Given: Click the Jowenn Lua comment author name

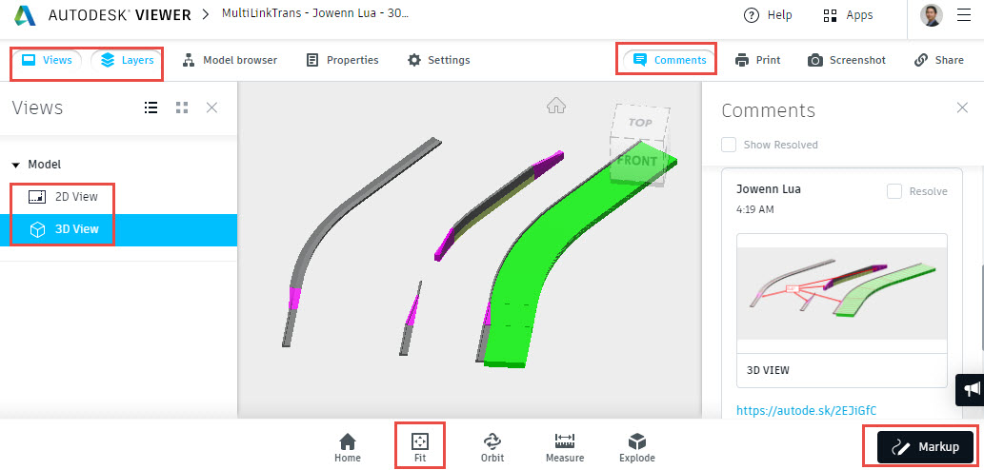Looking at the screenshot, I should (x=768, y=189).
